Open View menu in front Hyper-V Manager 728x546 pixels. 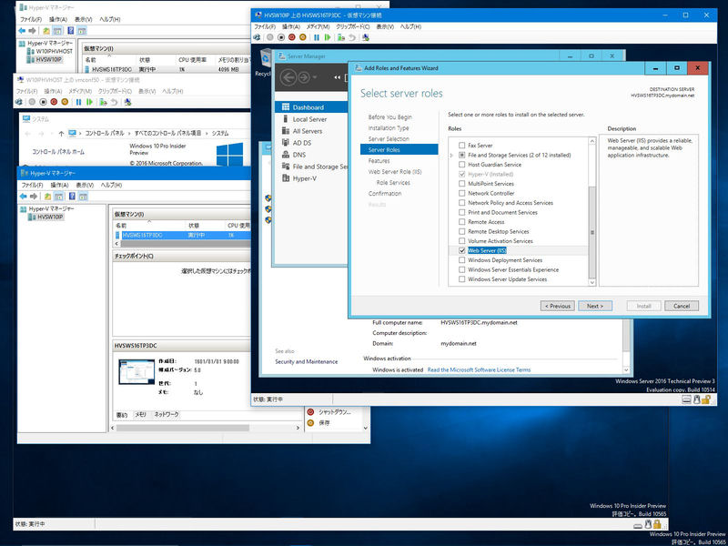tap(84, 185)
